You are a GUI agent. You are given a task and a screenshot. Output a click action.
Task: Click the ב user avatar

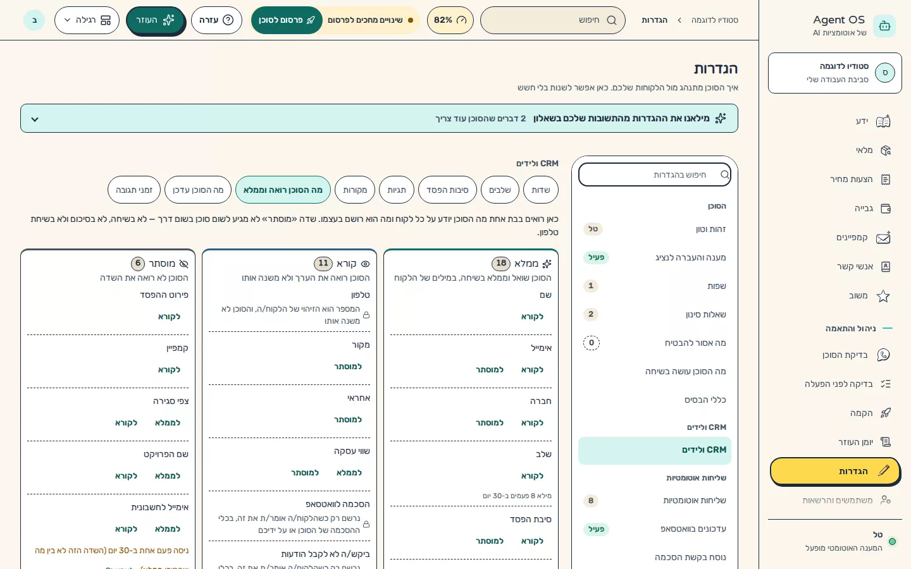[x=34, y=20]
